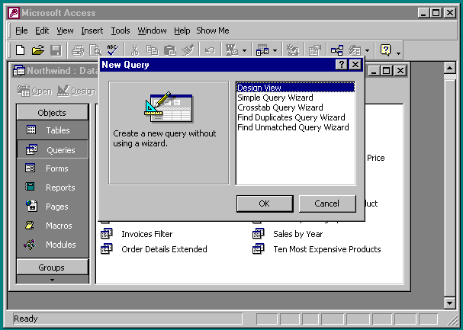Click the What's This help button in New Query

click(342, 65)
